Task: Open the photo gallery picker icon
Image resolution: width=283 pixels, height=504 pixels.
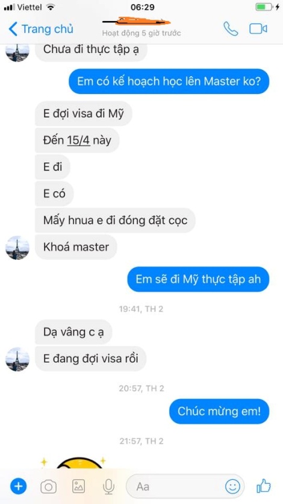Action: (79, 487)
